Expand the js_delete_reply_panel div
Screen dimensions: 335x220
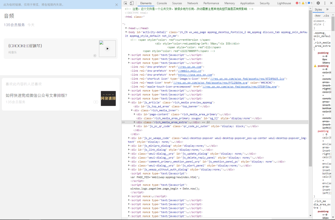pos(129,157)
